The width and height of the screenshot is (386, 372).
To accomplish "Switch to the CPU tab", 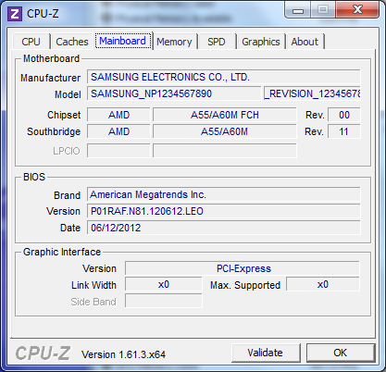I will click(31, 42).
